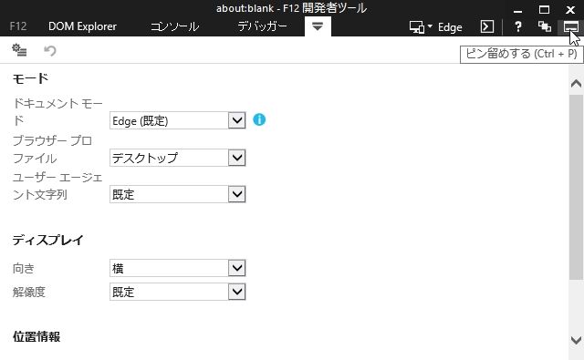Viewport: 584px width, 360px height.
Task: Click the vertical scrollbar thumb
Action: (x=576, y=187)
